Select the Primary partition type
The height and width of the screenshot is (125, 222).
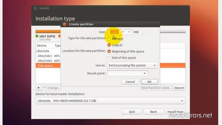pos(109,39)
